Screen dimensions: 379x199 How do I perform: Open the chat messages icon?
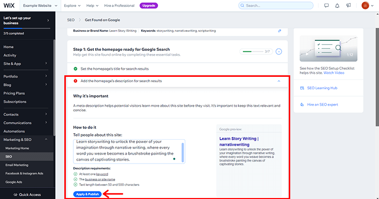(326, 5)
